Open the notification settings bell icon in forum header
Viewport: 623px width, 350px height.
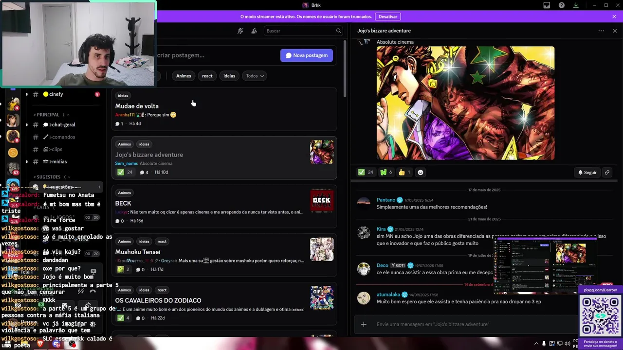[x=240, y=31]
